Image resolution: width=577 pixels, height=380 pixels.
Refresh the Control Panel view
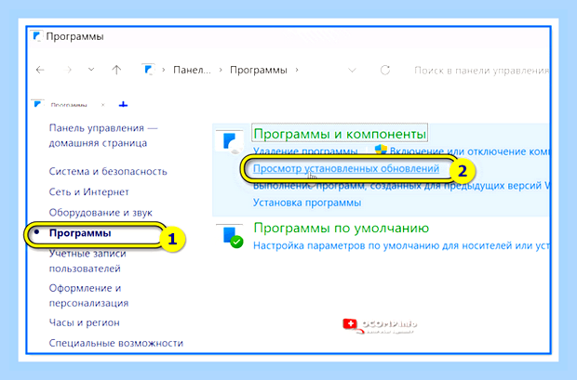tap(385, 70)
